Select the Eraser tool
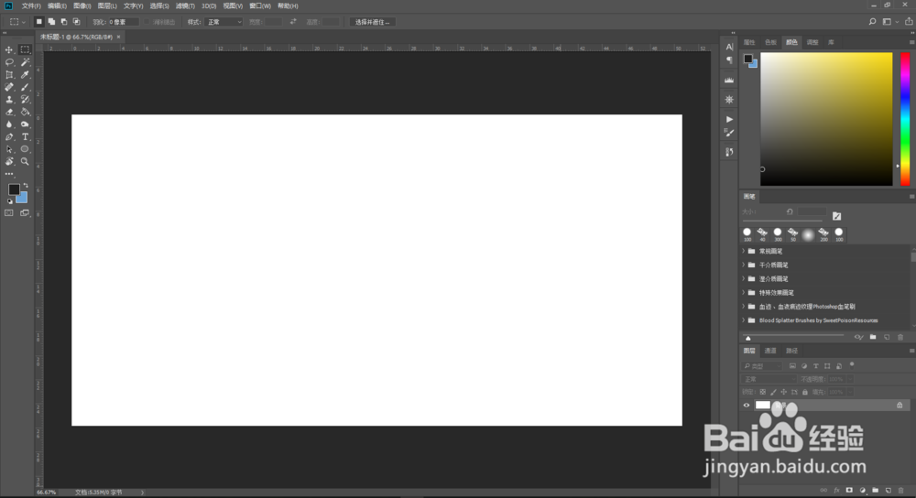 coord(9,112)
